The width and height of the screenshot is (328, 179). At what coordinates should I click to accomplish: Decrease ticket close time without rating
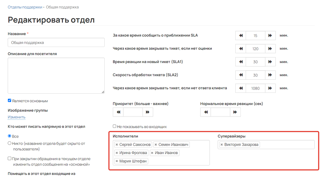241,49
